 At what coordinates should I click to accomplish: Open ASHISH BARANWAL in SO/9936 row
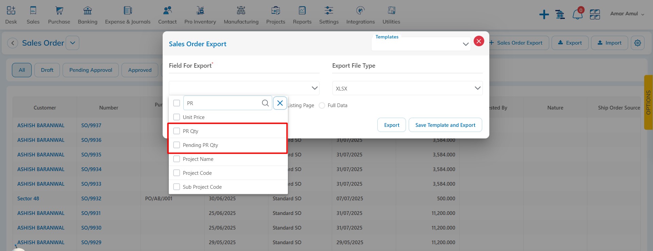[41, 140]
